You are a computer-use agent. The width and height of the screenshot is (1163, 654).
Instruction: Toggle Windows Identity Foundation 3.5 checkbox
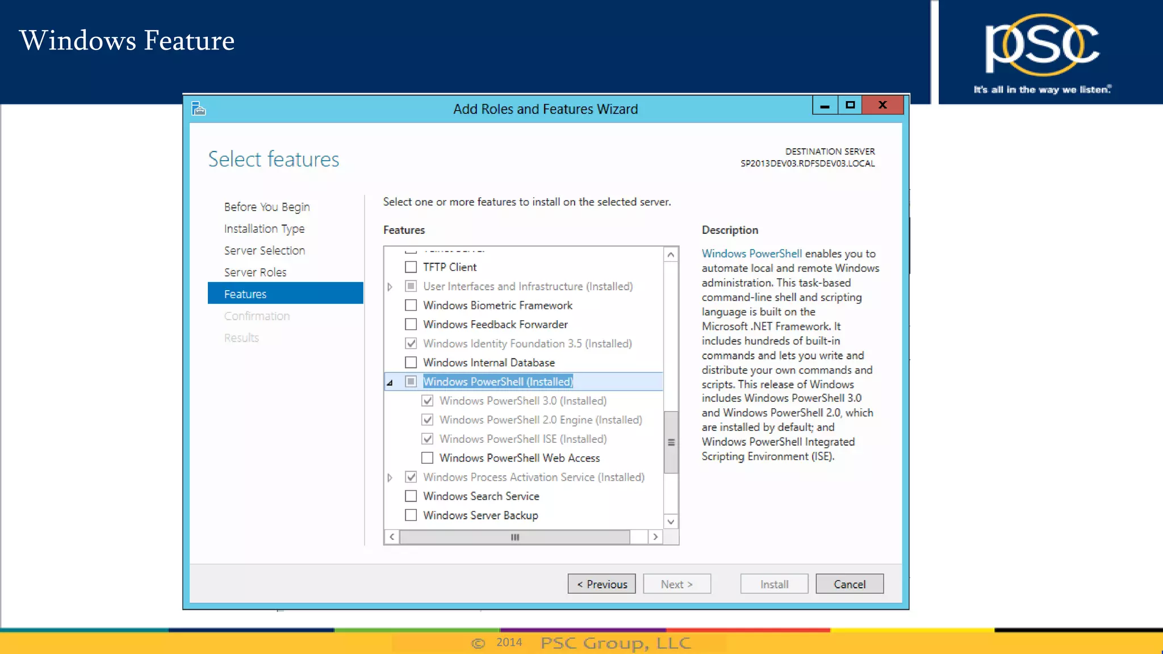point(411,343)
